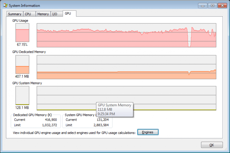The height and width of the screenshot is (153, 230).
Task: Click the System Information title bar icon
Action: point(5,5)
